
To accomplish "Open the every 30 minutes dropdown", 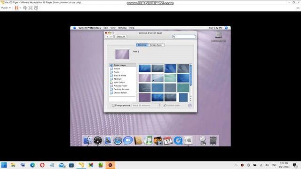I will (146, 105).
